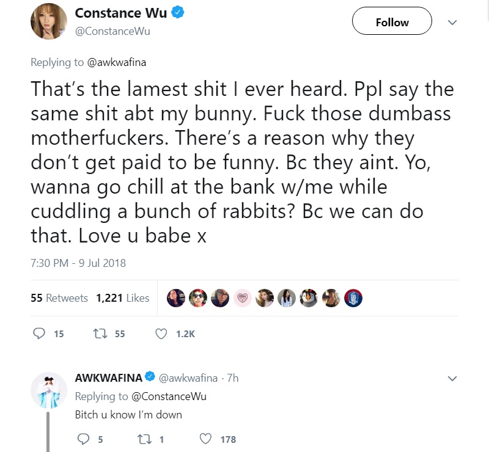Follow Constance Wu

[x=392, y=21]
